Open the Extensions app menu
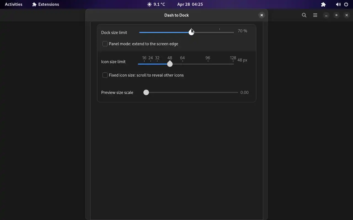Screen dimensions: 353x220 coord(46,4)
